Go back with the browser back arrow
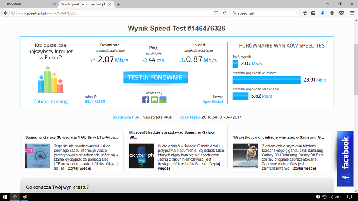 click(5, 13)
